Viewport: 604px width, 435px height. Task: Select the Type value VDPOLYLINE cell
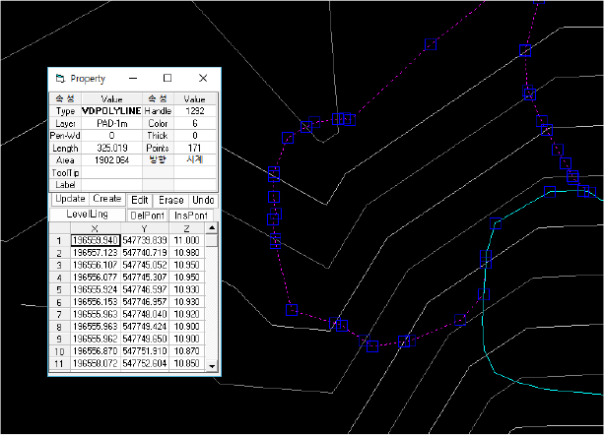[x=111, y=111]
